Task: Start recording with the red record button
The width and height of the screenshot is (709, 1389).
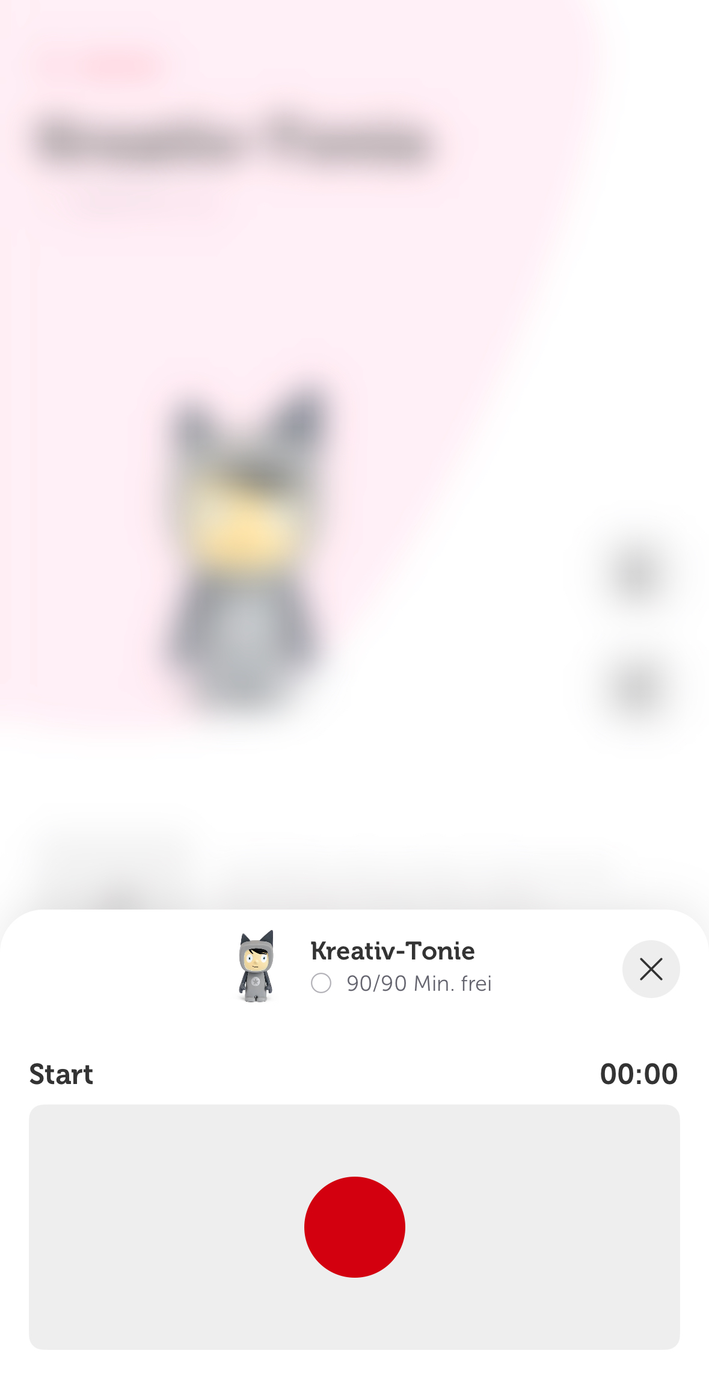Action: coord(355,1227)
